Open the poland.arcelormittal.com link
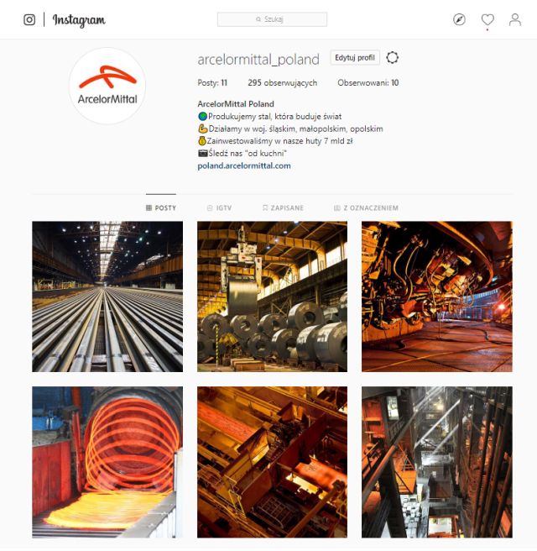The height and width of the screenshot is (551, 537). tap(244, 165)
